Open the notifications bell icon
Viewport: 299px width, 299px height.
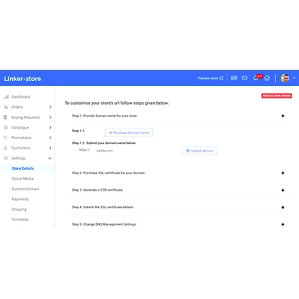[256, 78]
